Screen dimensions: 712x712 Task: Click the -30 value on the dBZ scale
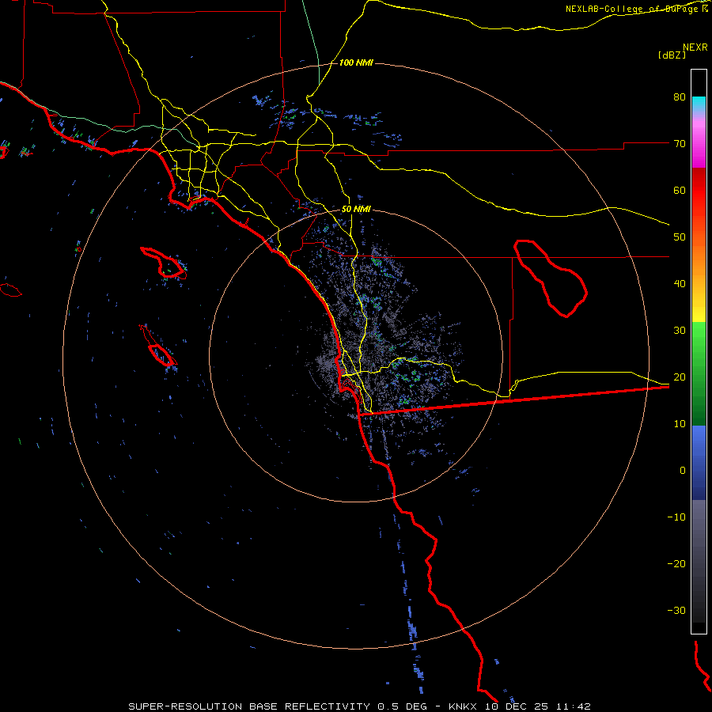pyautogui.click(x=676, y=610)
